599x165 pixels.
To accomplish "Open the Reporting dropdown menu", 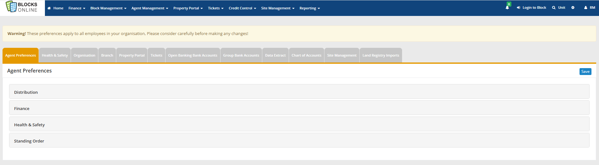I will (x=309, y=8).
